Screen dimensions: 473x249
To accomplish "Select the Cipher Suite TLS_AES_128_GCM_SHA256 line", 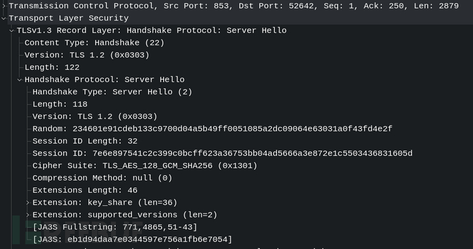I will tap(145, 166).
